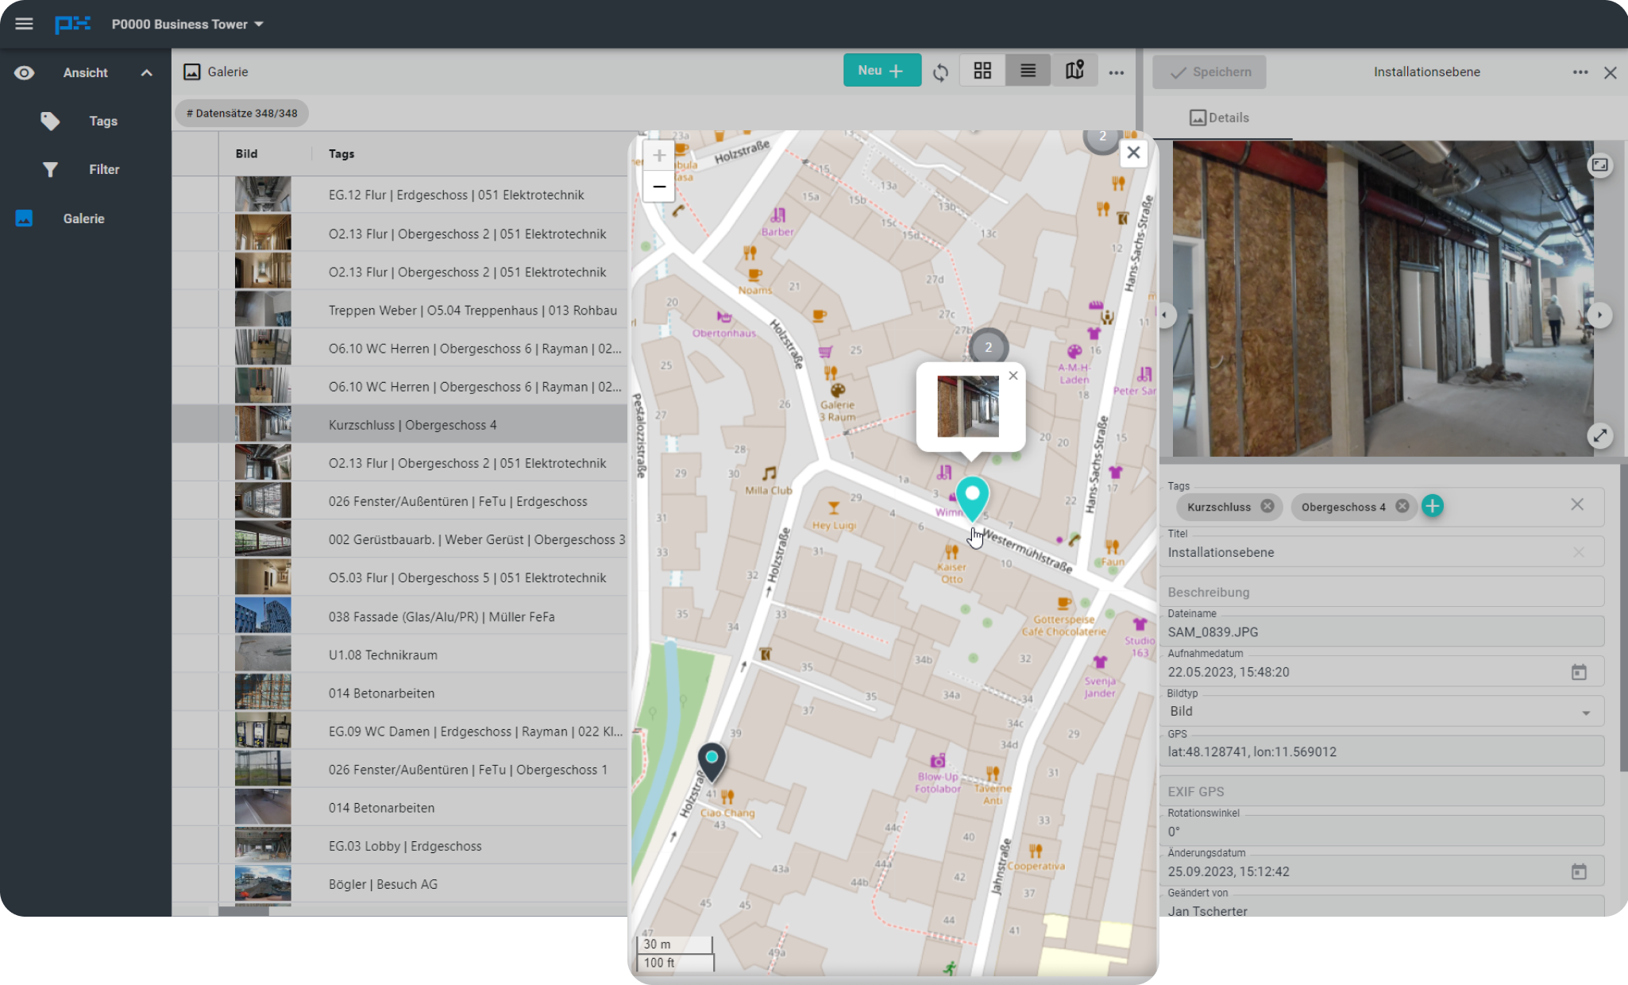The width and height of the screenshot is (1628, 985).
Task: Select row EG.12 Flur Erdgeschoss 051 Elektrotechnik
Action: click(x=399, y=195)
